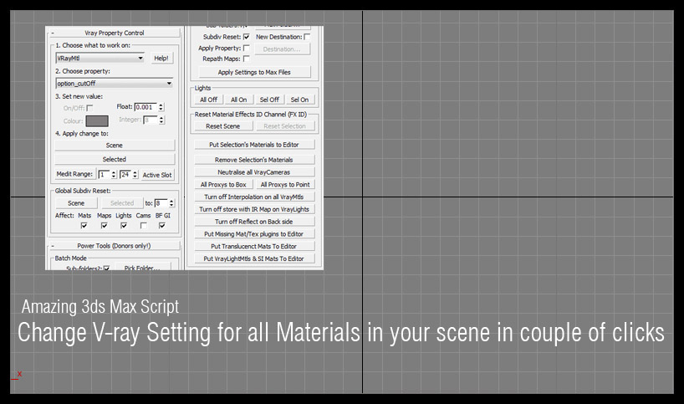Click the subdiv 'to' spinner arrows

click(x=171, y=203)
